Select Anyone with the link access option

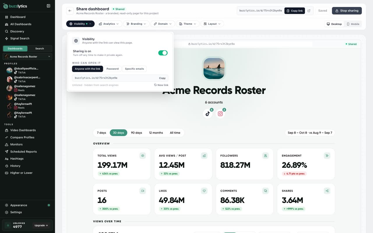click(x=87, y=69)
